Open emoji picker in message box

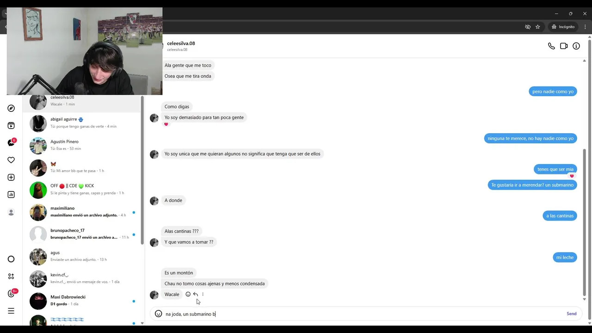[x=158, y=314]
